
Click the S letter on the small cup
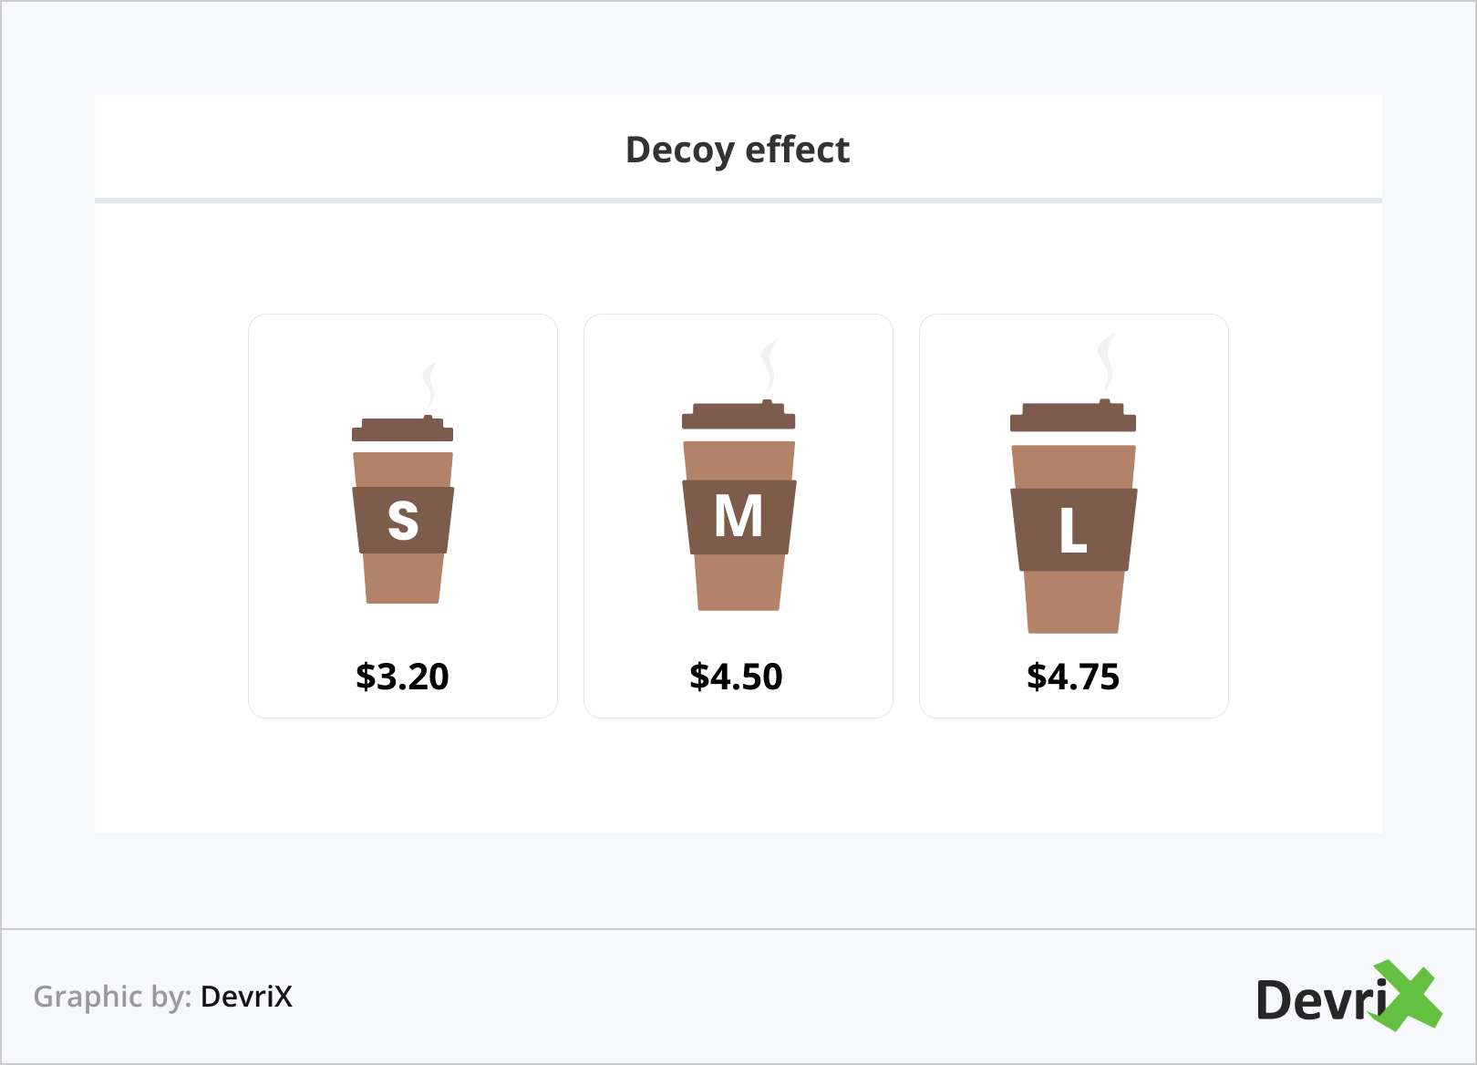(x=403, y=521)
